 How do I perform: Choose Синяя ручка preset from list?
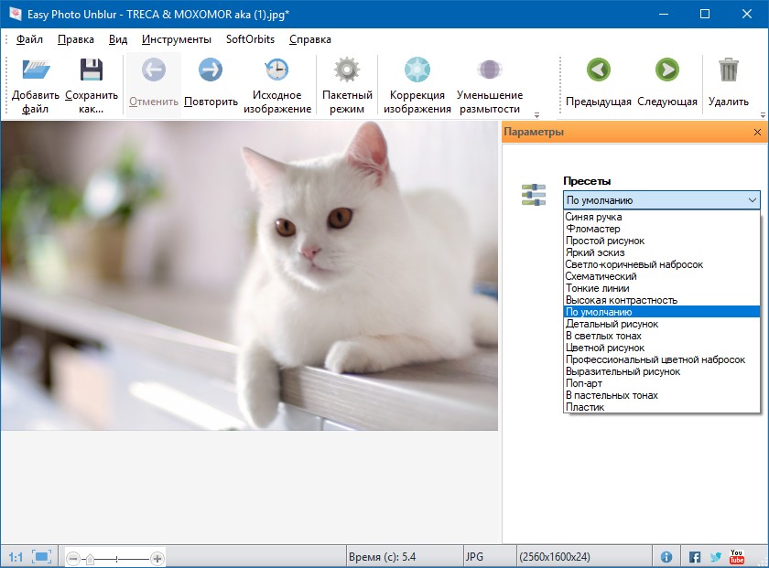(594, 217)
